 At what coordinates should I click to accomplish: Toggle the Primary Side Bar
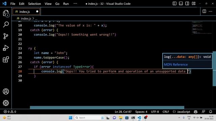tap(174, 4)
